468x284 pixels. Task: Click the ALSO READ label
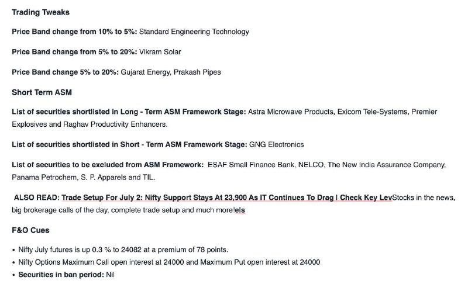37,198
